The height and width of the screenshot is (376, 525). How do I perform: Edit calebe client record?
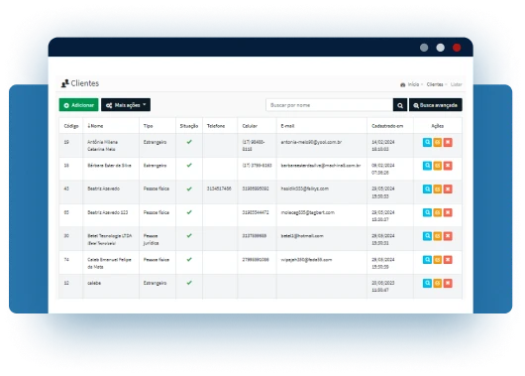click(x=437, y=283)
